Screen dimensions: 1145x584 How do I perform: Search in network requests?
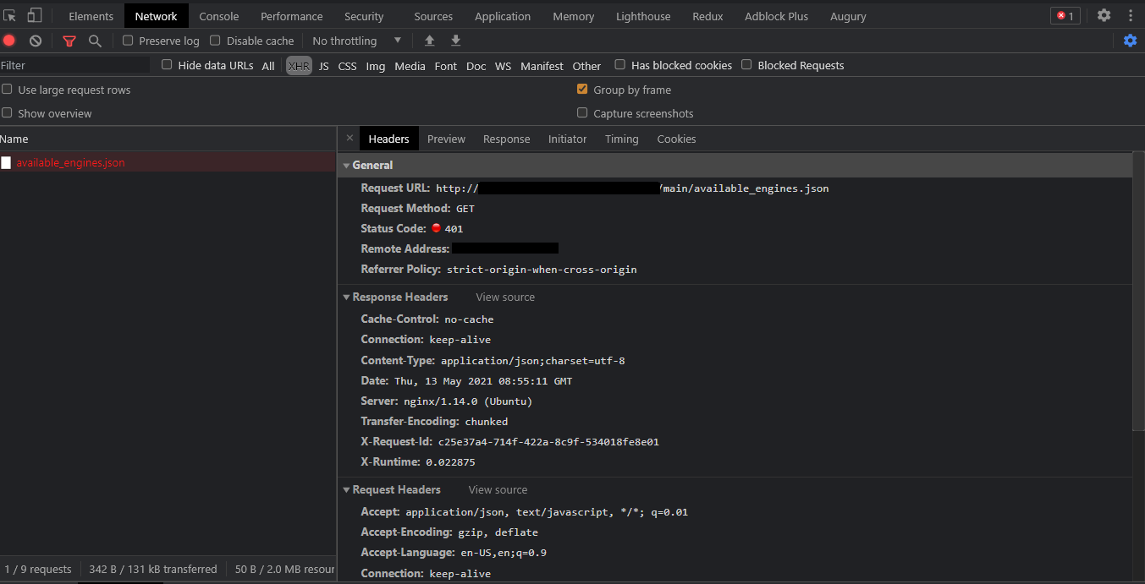[96, 40]
